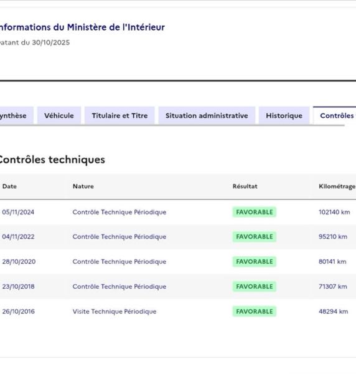The height and width of the screenshot is (374, 356).
Task: Select the 23/10/2018 Contrôle Technique Périodique entry
Action: [x=119, y=287]
